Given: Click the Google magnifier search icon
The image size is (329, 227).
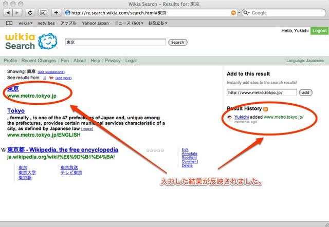Looking at the screenshot, I should coord(246,13).
